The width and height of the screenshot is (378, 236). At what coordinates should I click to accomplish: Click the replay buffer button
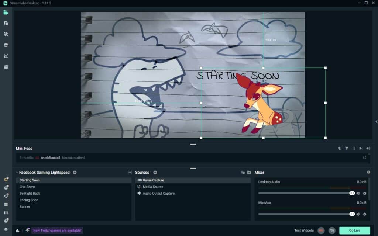click(x=332, y=230)
